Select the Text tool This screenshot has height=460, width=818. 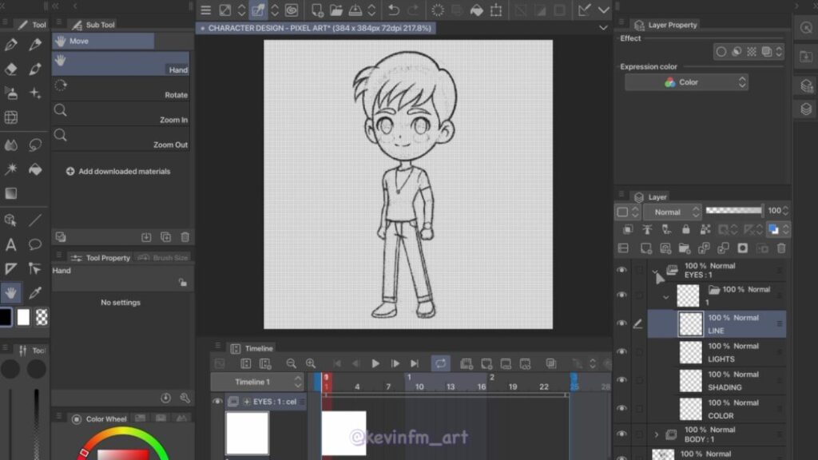click(x=11, y=244)
